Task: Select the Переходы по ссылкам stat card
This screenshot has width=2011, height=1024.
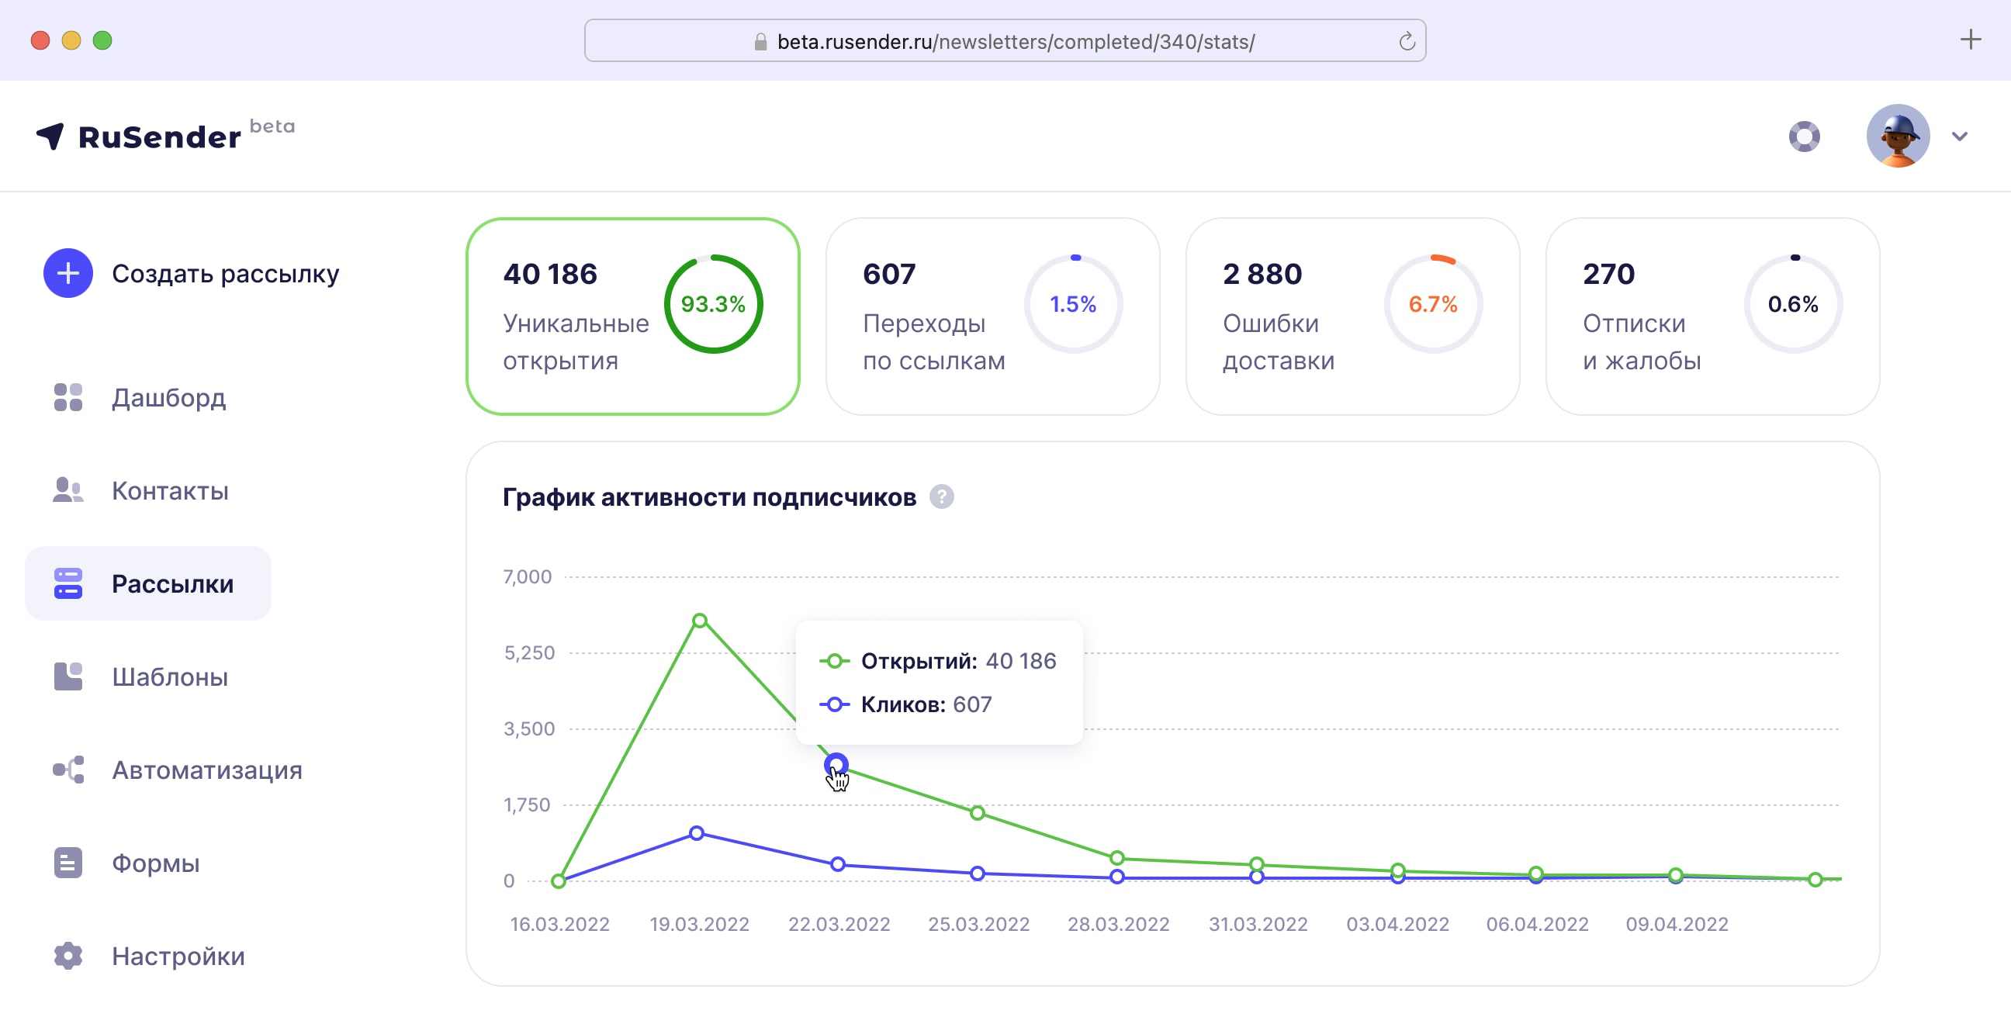Action: tap(992, 316)
